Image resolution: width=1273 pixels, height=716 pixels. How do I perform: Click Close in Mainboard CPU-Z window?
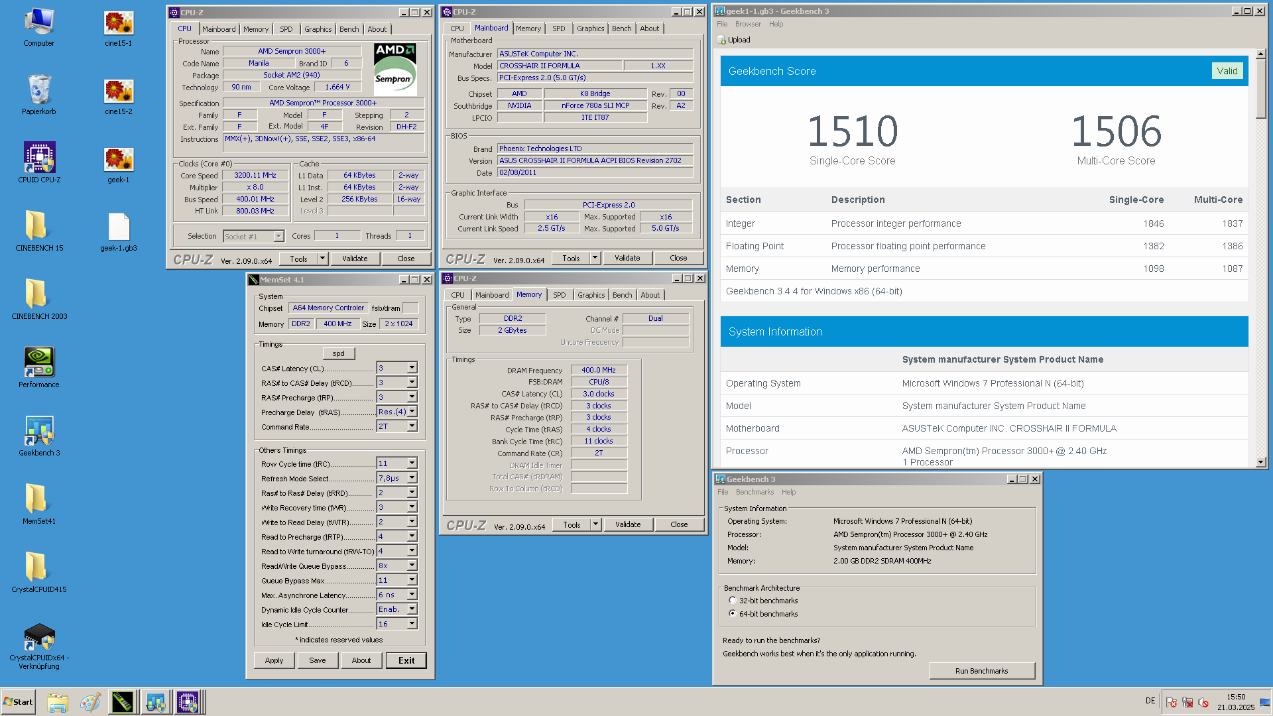[x=678, y=258]
